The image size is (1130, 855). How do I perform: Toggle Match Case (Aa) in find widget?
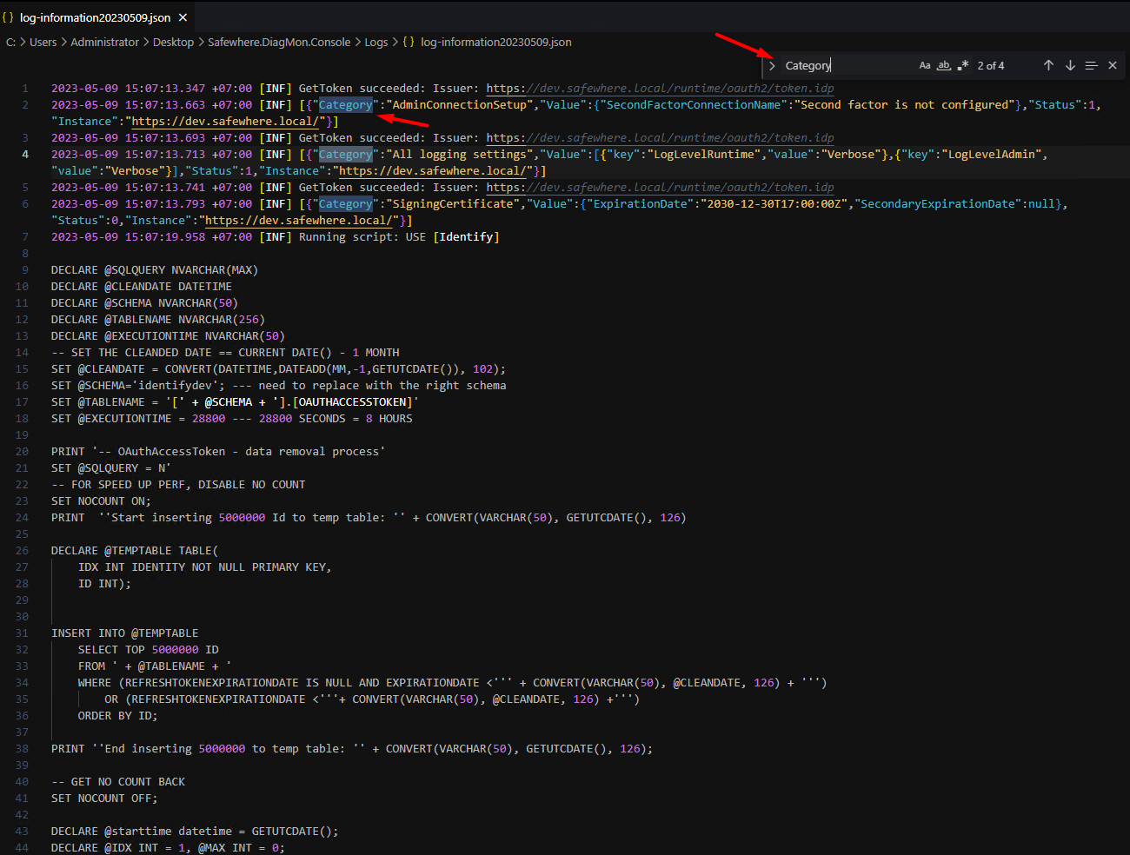pyautogui.click(x=925, y=65)
